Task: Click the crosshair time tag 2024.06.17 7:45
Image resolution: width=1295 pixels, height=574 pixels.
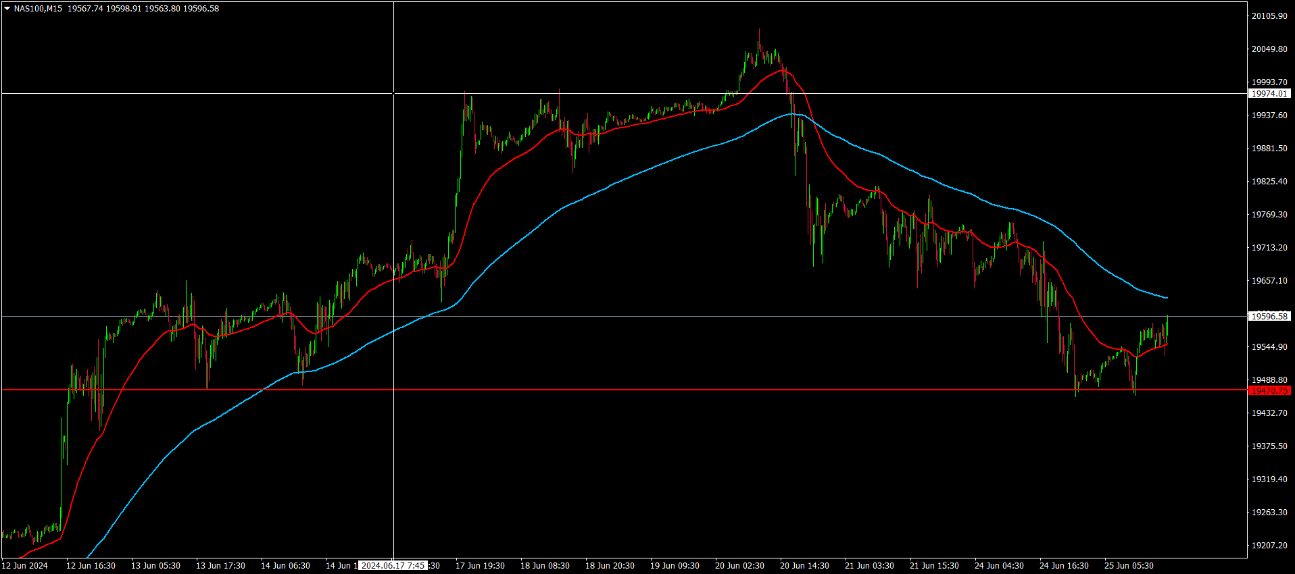Action: (x=393, y=566)
